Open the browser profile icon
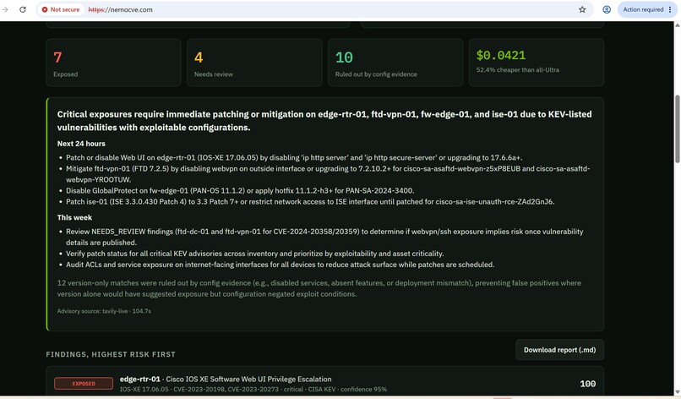Screen dimensions: 681x399 click(607, 9)
